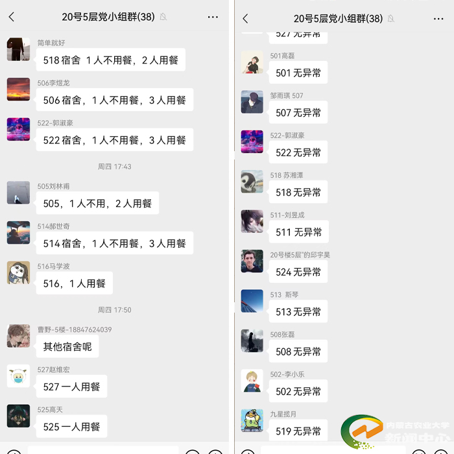
Task: Tap sender name 501高磊
Action: coord(282,56)
